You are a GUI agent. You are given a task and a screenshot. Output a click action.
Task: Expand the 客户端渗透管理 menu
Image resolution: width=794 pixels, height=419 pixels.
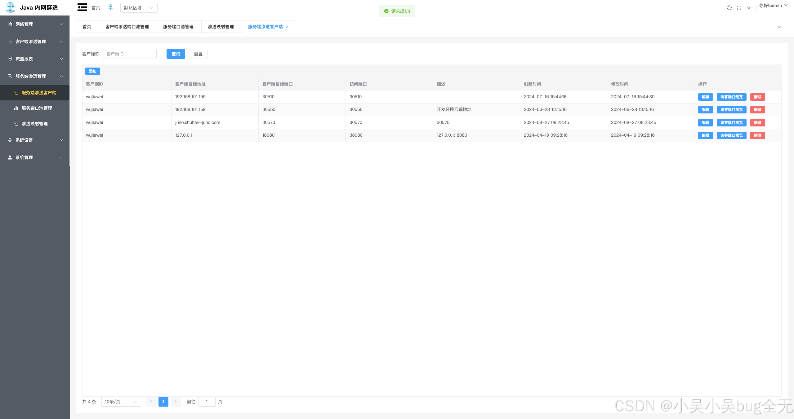coord(61,42)
